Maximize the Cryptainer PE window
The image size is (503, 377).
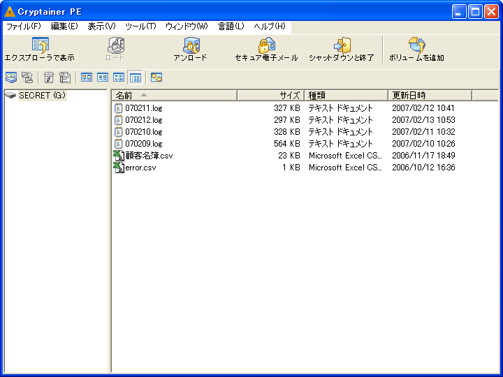tap(475, 12)
